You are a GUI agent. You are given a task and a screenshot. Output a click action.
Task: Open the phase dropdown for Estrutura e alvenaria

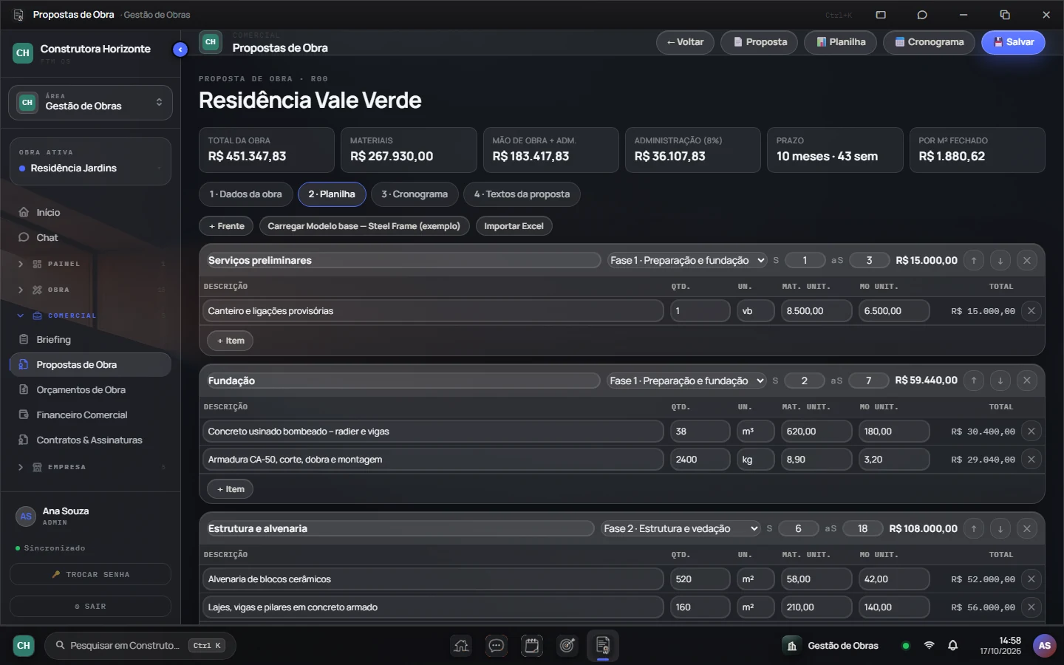[681, 528]
